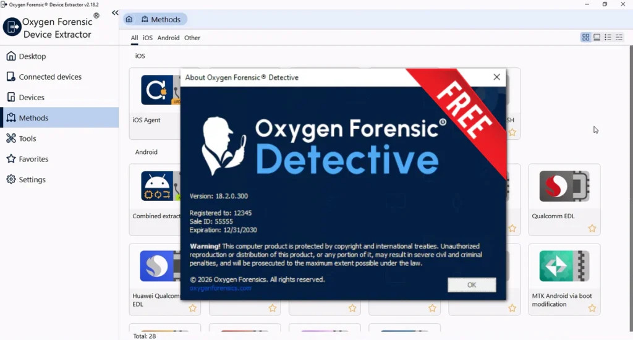Click the Total: 28 status text

pyautogui.click(x=145, y=336)
